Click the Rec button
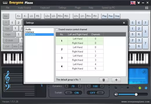The height and width of the screenshot is (104, 151). coord(111,16)
